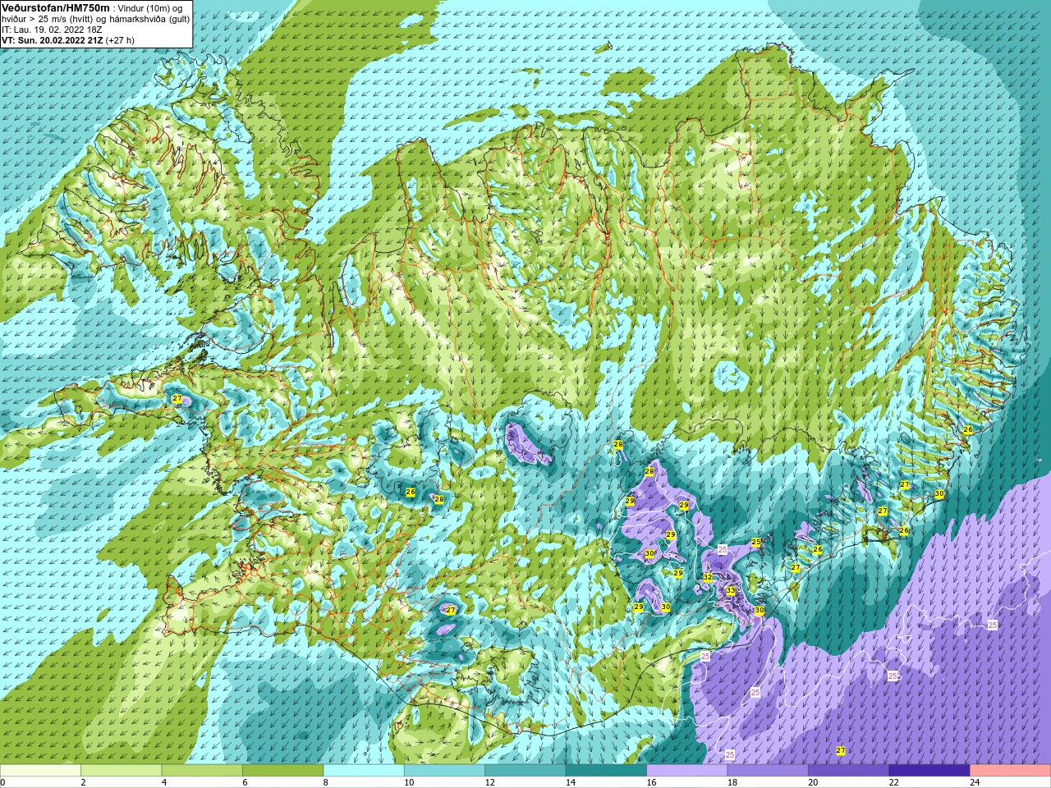1051x788 pixels.
Task: Click the 18–20 m/s legend swatch
Action: 768,771
